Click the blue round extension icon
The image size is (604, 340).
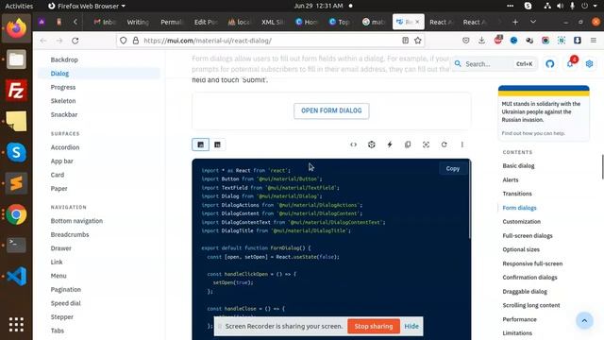[x=513, y=41]
